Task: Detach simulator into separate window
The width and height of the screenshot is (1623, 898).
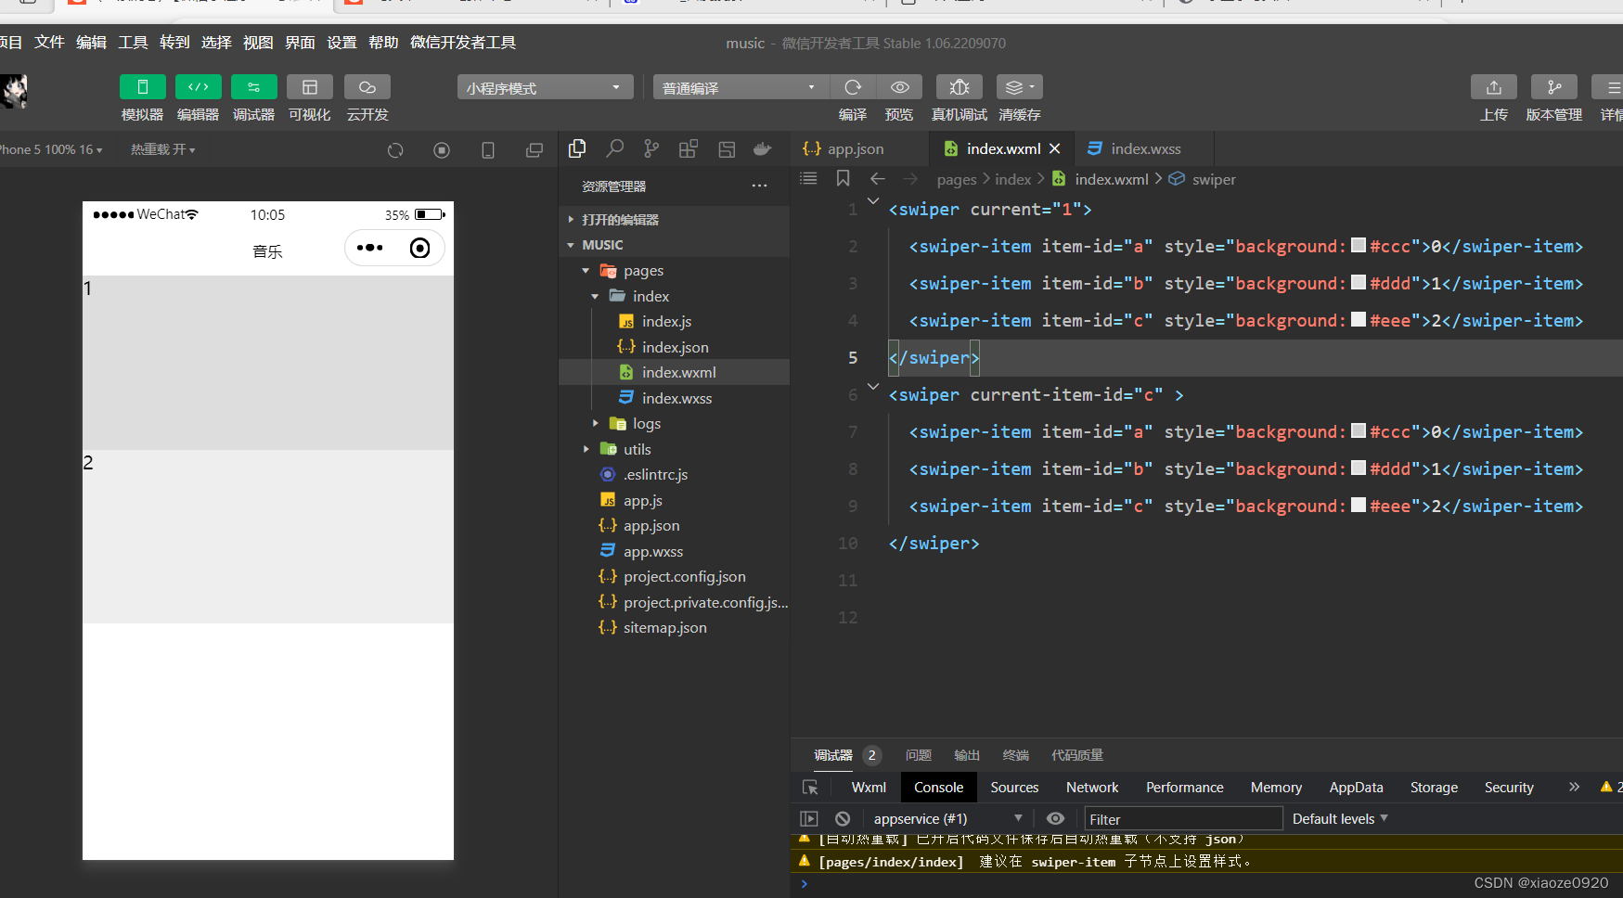Action: [x=535, y=150]
